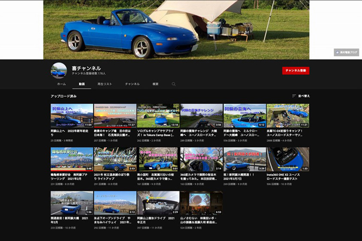Open the 概要 about tab
Screen dimensions: 362x241
point(156,84)
